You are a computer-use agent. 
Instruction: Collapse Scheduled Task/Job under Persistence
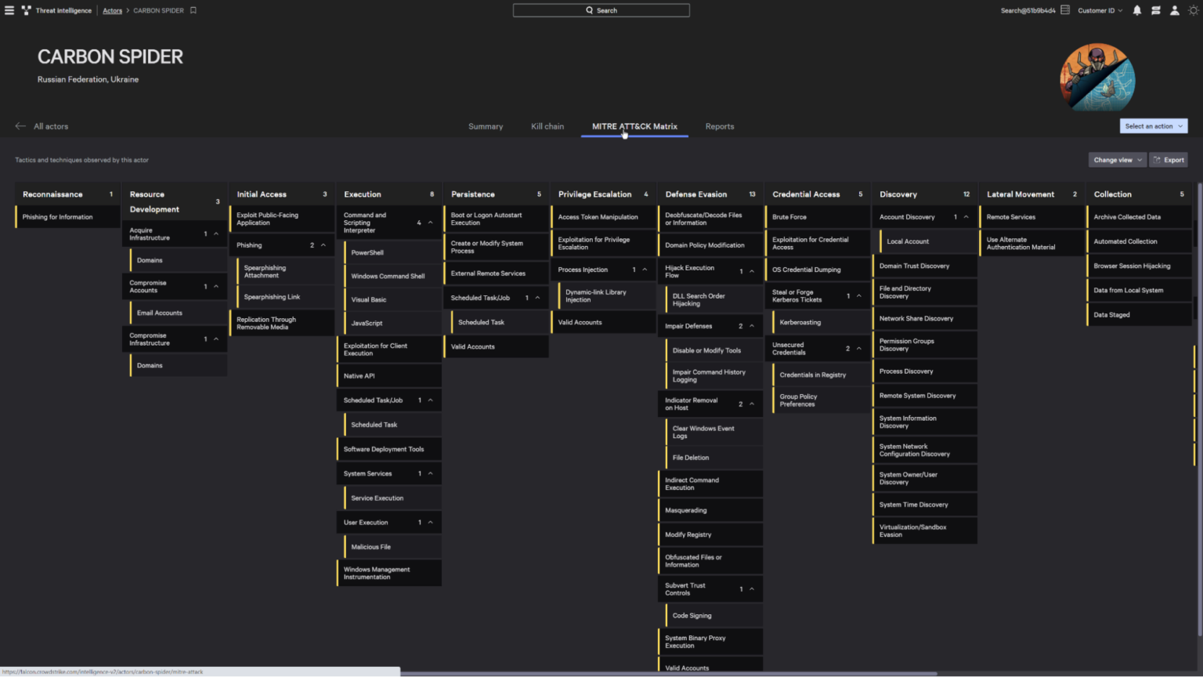[537, 297]
